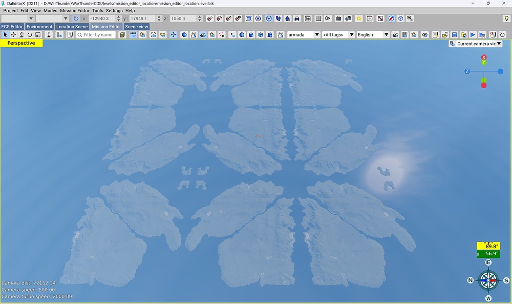Switch to the Mission Editor tab
Image resolution: width=512 pixels, height=304 pixels.
coord(106,27)
